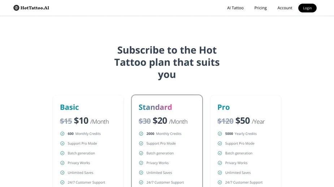Click Standard plan's Privacy Works check icon

[x=141, y=163]
